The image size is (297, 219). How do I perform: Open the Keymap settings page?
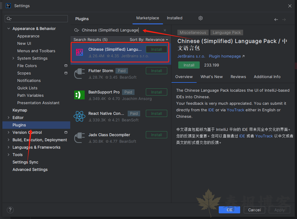[20, 110]
